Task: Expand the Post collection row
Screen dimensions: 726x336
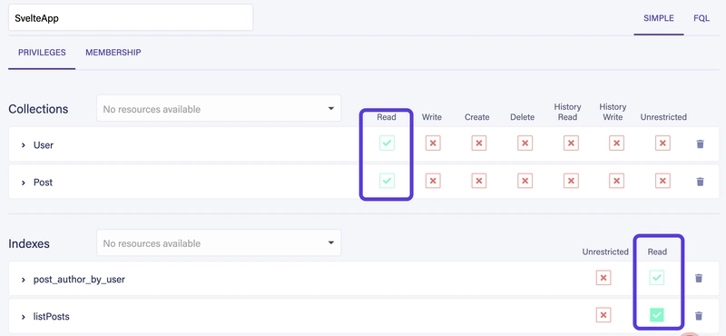Action: pos(23,183)
